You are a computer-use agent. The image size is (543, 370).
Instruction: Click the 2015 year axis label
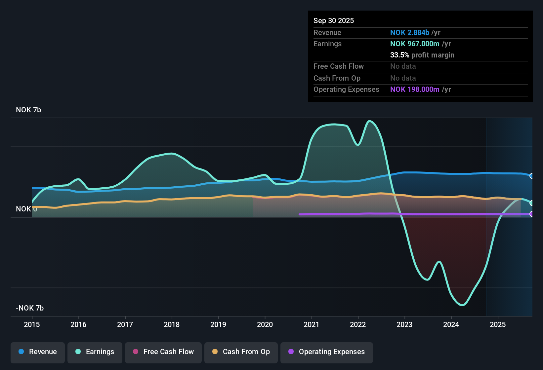32,324
